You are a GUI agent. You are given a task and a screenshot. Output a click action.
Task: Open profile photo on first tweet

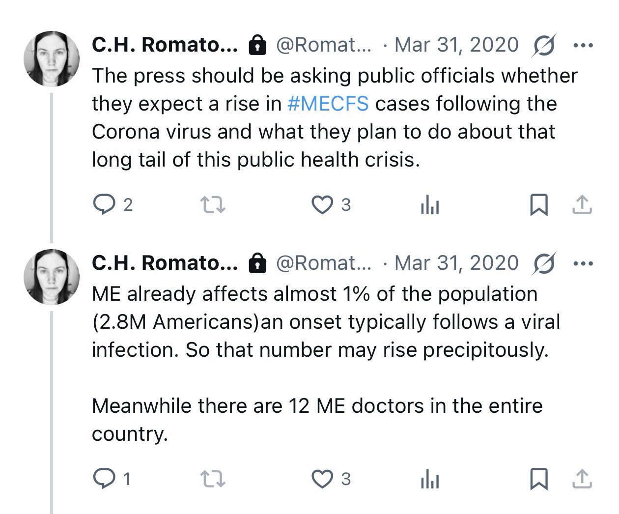tap(52, 59)
